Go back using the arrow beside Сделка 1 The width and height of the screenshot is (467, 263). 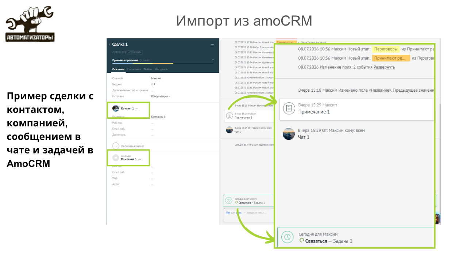point(109,44)
